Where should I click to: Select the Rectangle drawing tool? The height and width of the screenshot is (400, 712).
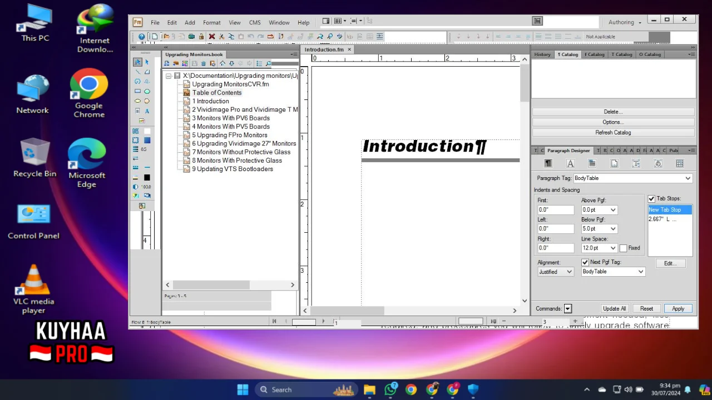(x=137, y=91)
